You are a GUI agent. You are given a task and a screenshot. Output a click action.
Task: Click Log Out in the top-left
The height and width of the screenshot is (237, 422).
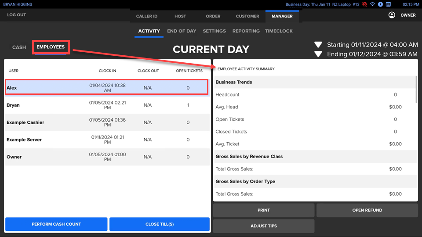17,15
